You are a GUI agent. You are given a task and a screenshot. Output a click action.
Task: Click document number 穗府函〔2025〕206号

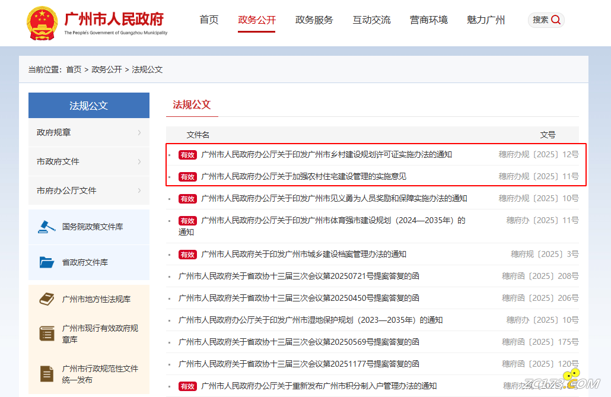540,298
